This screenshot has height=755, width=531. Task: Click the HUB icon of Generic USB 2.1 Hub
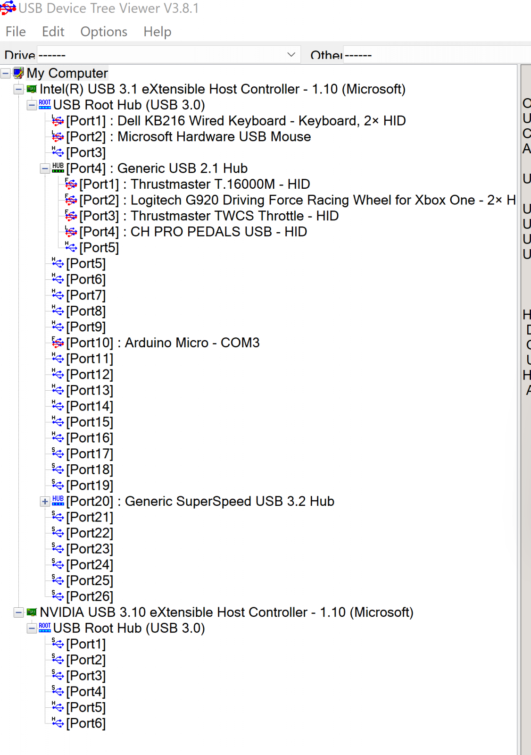coord(58,168)
